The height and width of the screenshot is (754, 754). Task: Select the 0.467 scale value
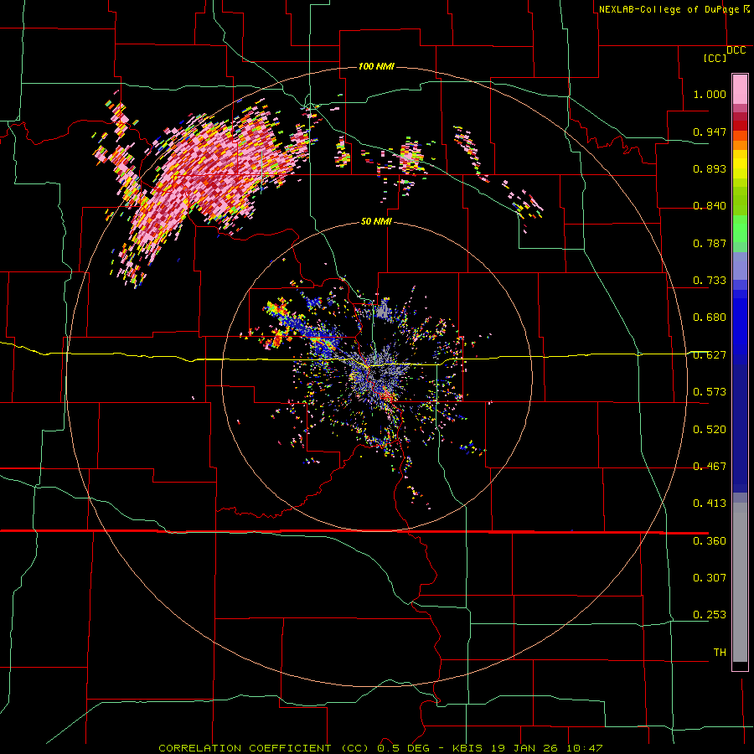pos(710,467)
